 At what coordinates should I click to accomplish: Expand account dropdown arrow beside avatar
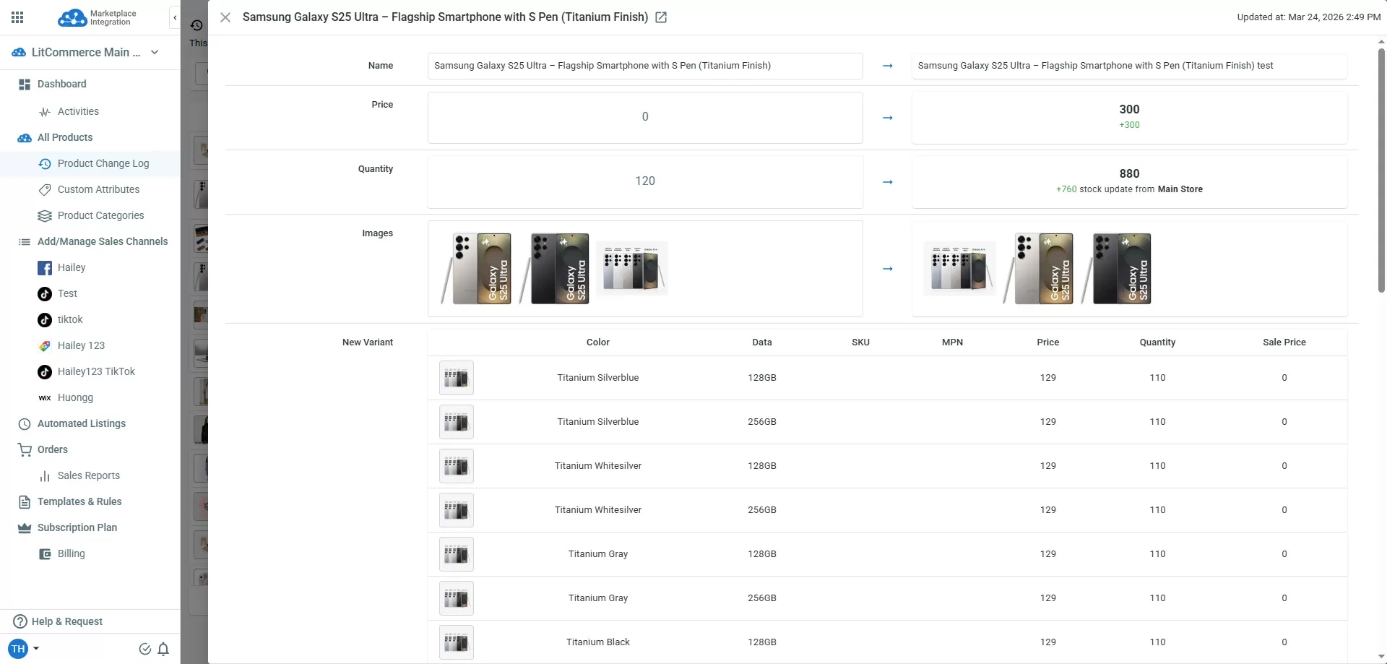[36, 649]
